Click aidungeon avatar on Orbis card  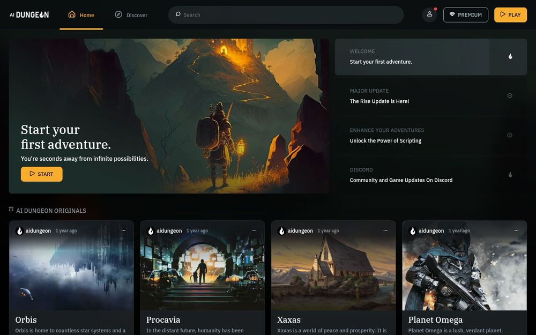pyautogui.click(x=19, y=231)
